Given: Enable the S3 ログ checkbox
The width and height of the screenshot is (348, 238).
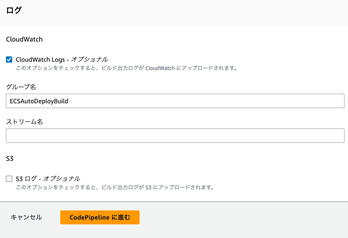Looking at the screenshot, I should click(x=9, y=179).
